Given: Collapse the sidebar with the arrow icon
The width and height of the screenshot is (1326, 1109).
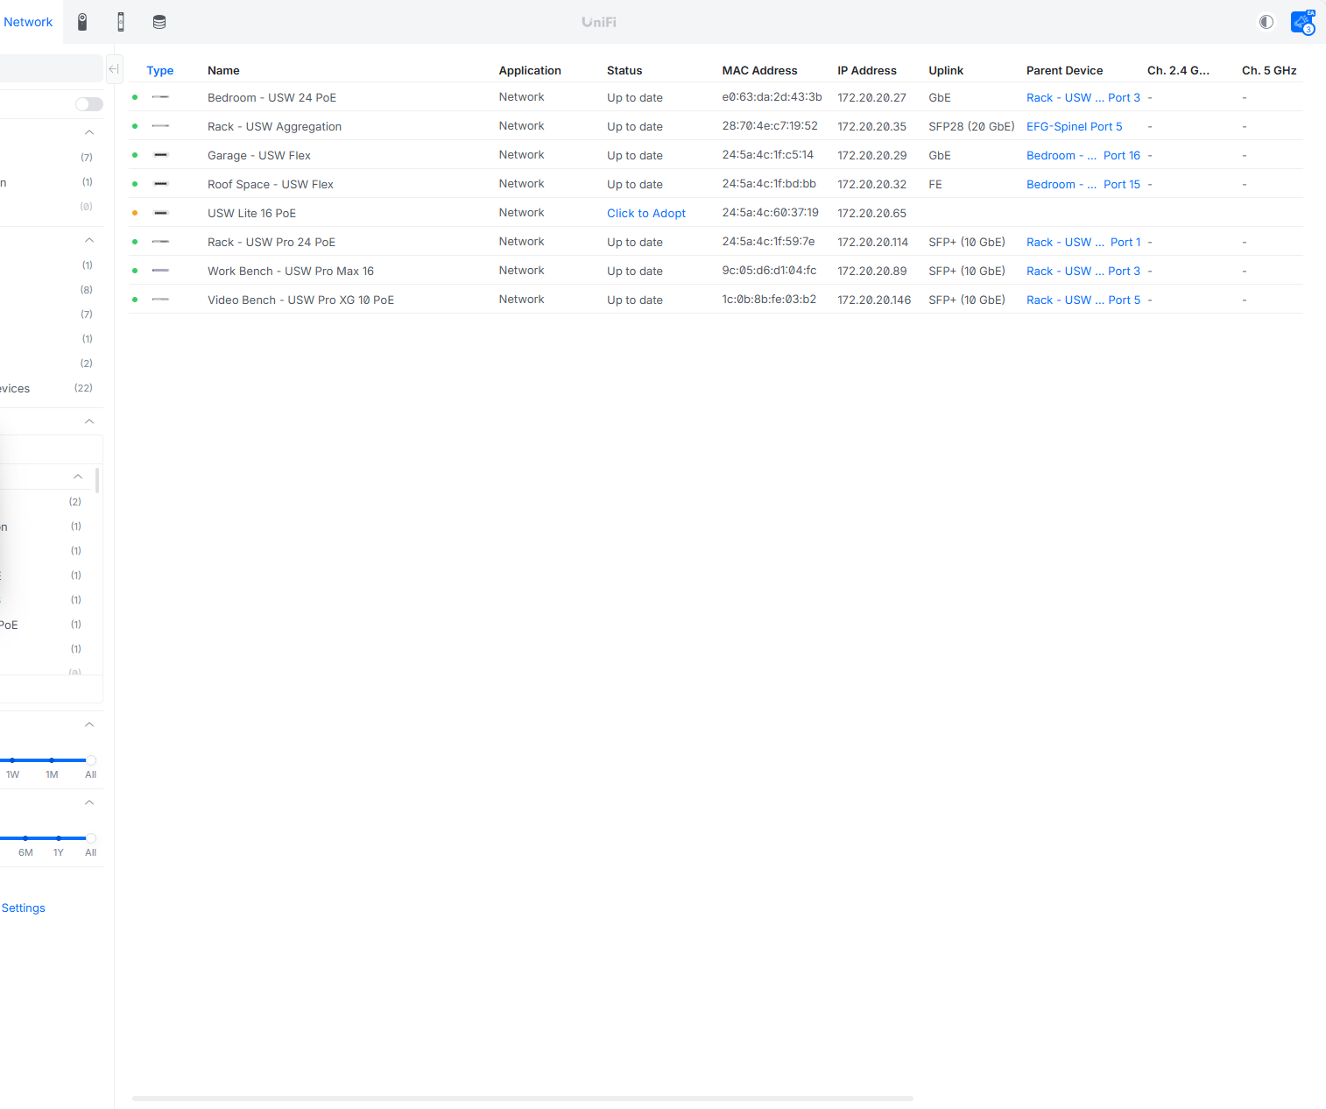Looking at the screenshot, I should tap(114, 69).
